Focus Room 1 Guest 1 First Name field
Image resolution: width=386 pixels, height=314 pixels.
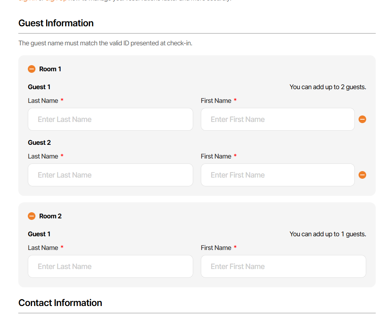[x=277, y=119]
